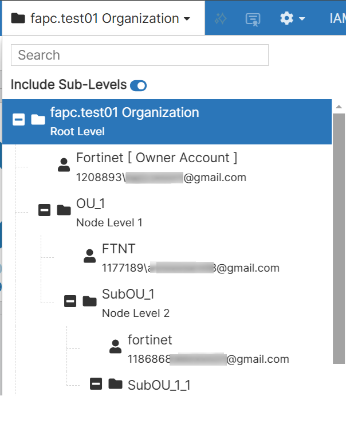Collapse the SubOU_1 tree node

click(70, 301)
